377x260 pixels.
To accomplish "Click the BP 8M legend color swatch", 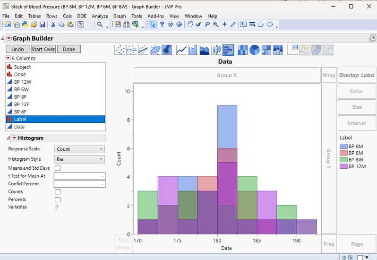I will [x=343, y=153].
